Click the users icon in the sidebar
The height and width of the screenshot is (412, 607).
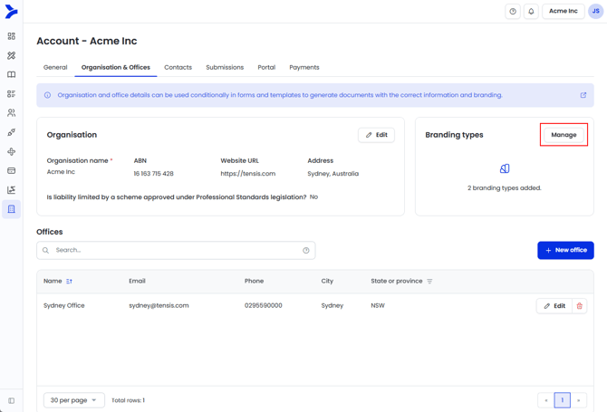11,113
